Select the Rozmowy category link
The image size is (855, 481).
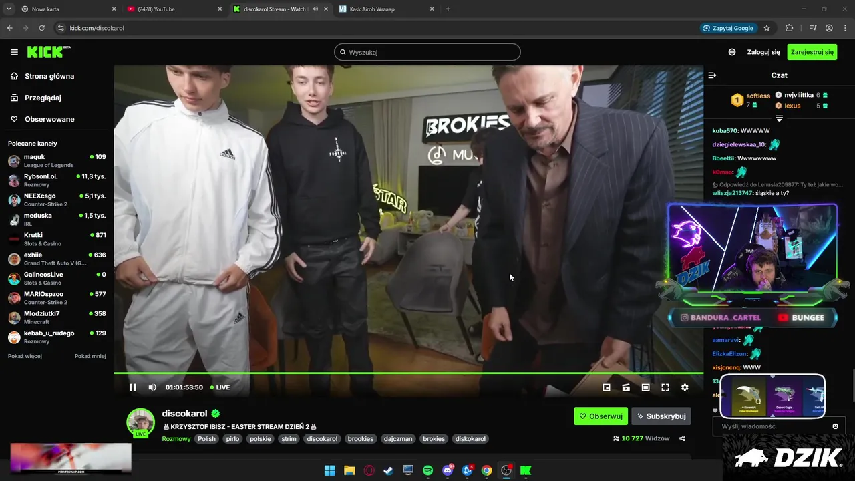pyautogui.click(x=176, y=439)
